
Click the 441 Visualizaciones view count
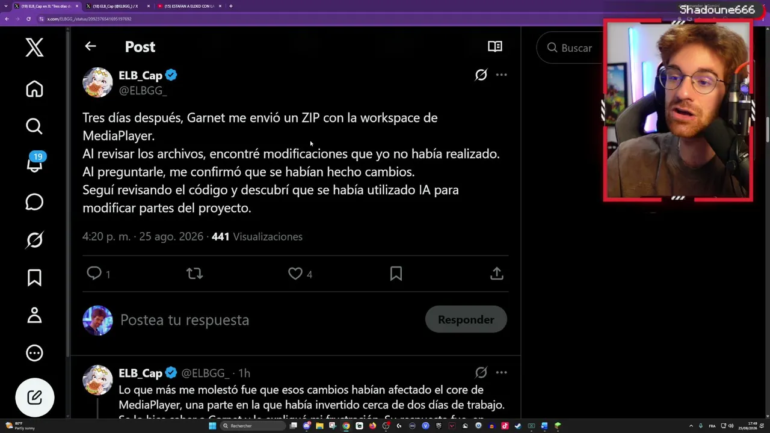tap(257, 237)
